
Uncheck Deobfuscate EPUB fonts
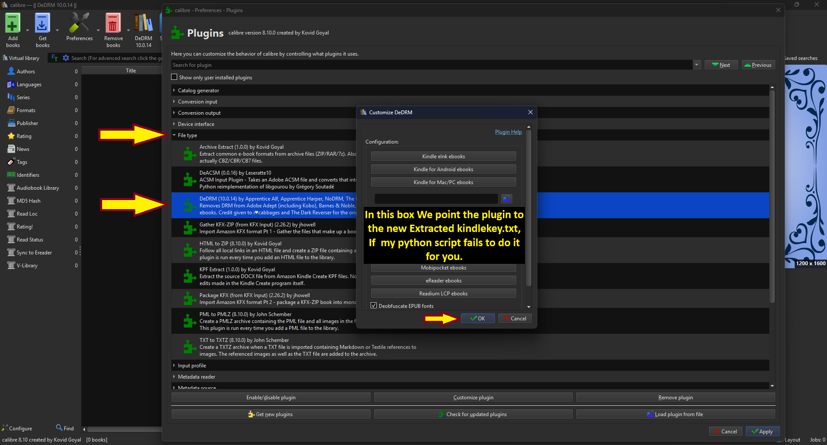(374, 306)
